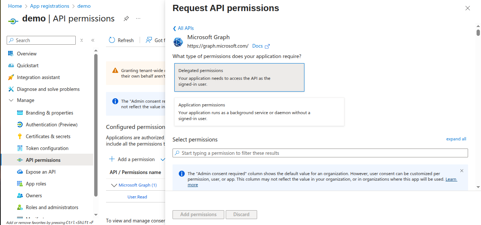481x225 pixels.
Task: Collapse the sidebar navigation menu
Action: tap(93, 40)
